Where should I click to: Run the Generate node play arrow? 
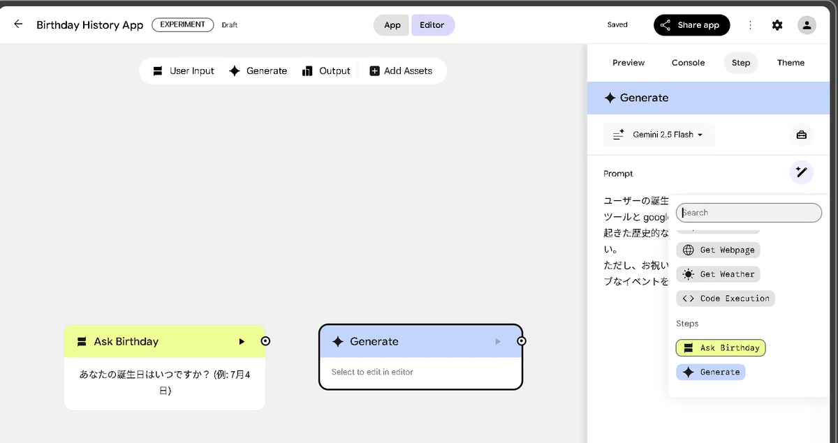pyautogui.click(x=498, y=342)
